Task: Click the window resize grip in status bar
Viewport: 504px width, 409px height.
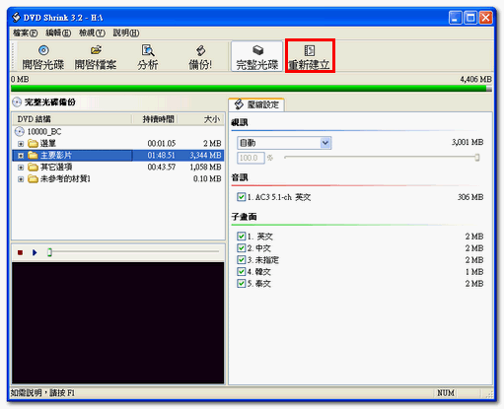Action: (489, 393)
